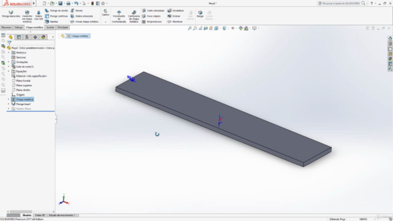
Task: Click the Flange contínuo tool
Action: (56, 16)
